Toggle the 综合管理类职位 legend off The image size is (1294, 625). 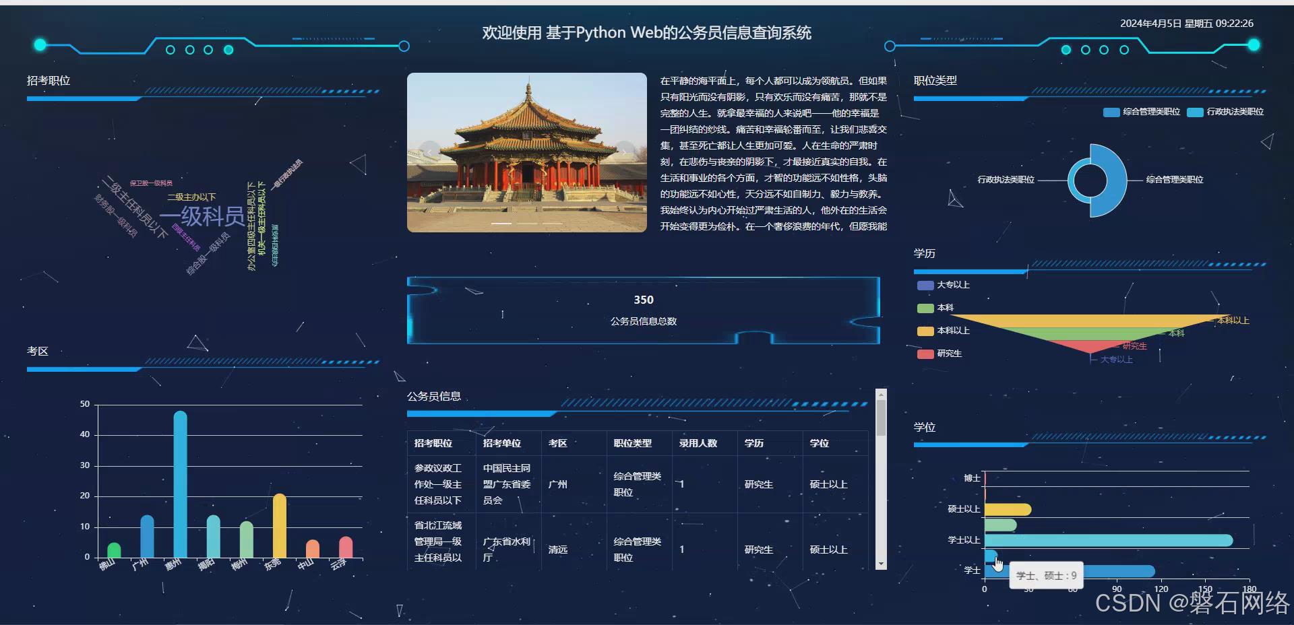(1111, 112)
